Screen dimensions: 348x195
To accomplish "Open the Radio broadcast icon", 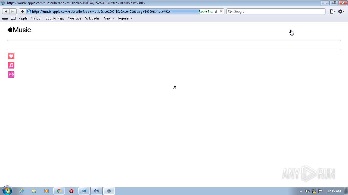I will 11,74.
